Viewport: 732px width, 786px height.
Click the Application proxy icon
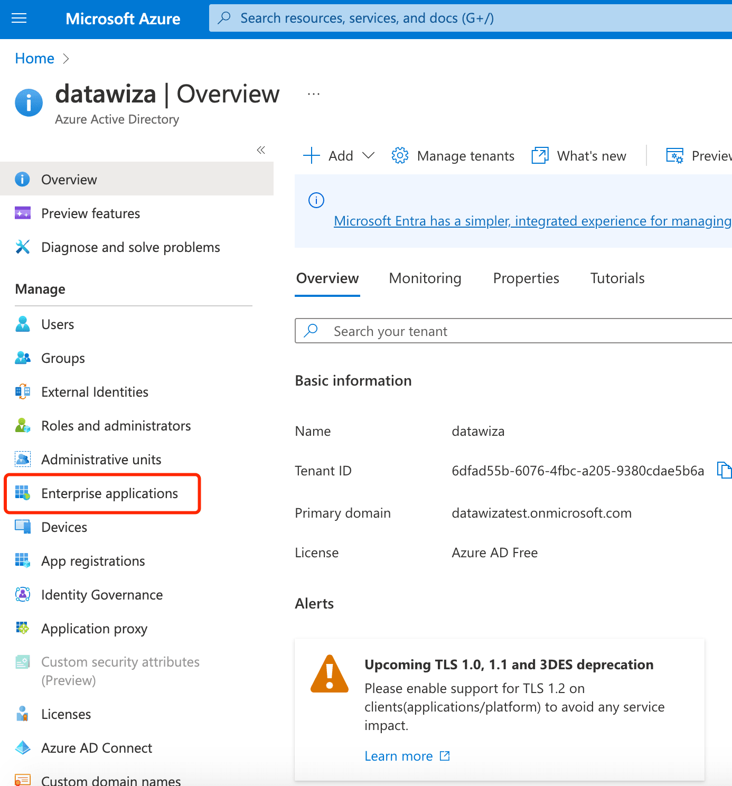23,628
